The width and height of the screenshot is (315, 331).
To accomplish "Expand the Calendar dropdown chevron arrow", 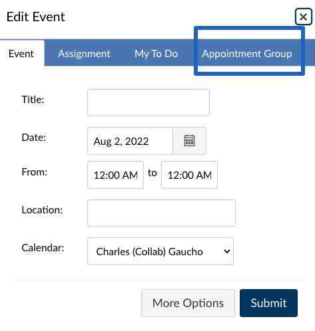I will click(227, 251).
